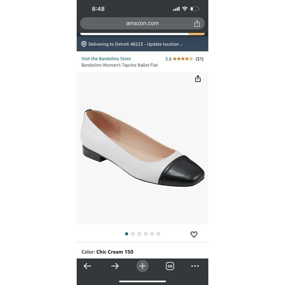Expand the Update location dropdown
Viewport: 285px width, 285px height.
(165, 44)
